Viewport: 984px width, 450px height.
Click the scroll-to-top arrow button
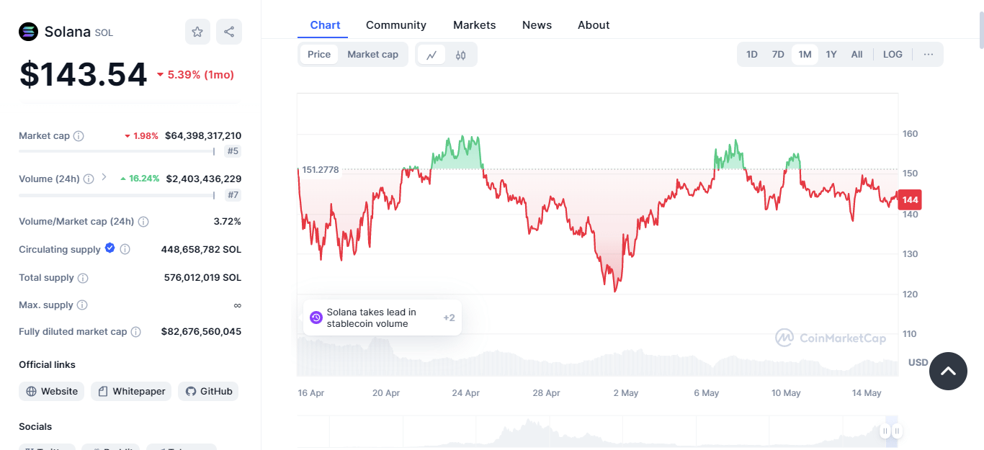[x=948, y=371]
